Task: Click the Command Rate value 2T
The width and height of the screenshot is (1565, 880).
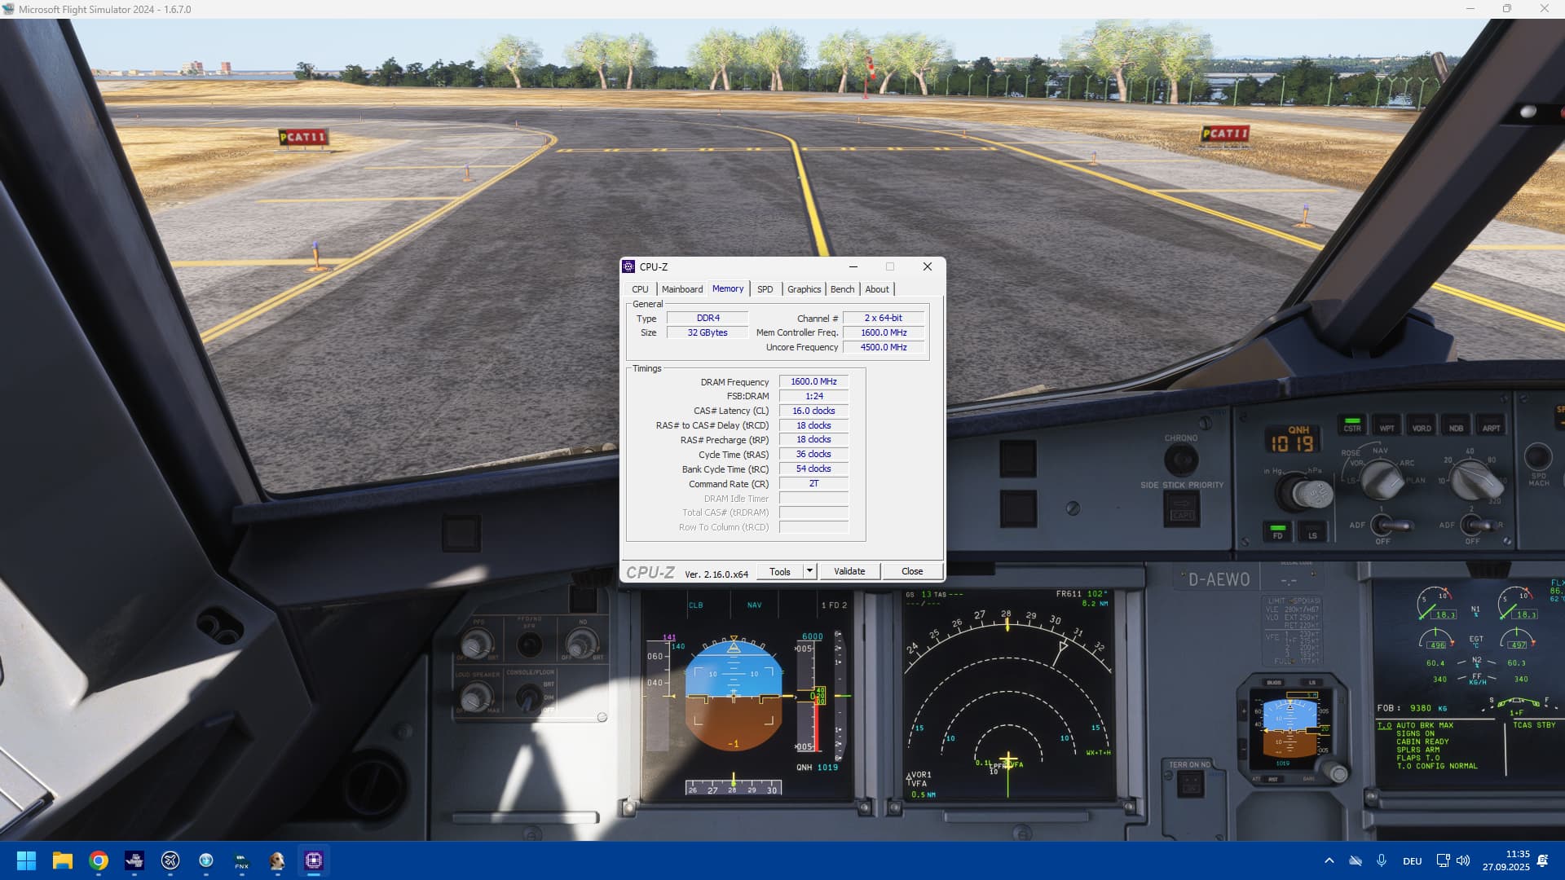Action: [x=813, y=483]
